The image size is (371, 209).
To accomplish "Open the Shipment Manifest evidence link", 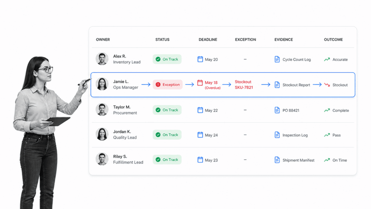I will click(x=299, y=160).
